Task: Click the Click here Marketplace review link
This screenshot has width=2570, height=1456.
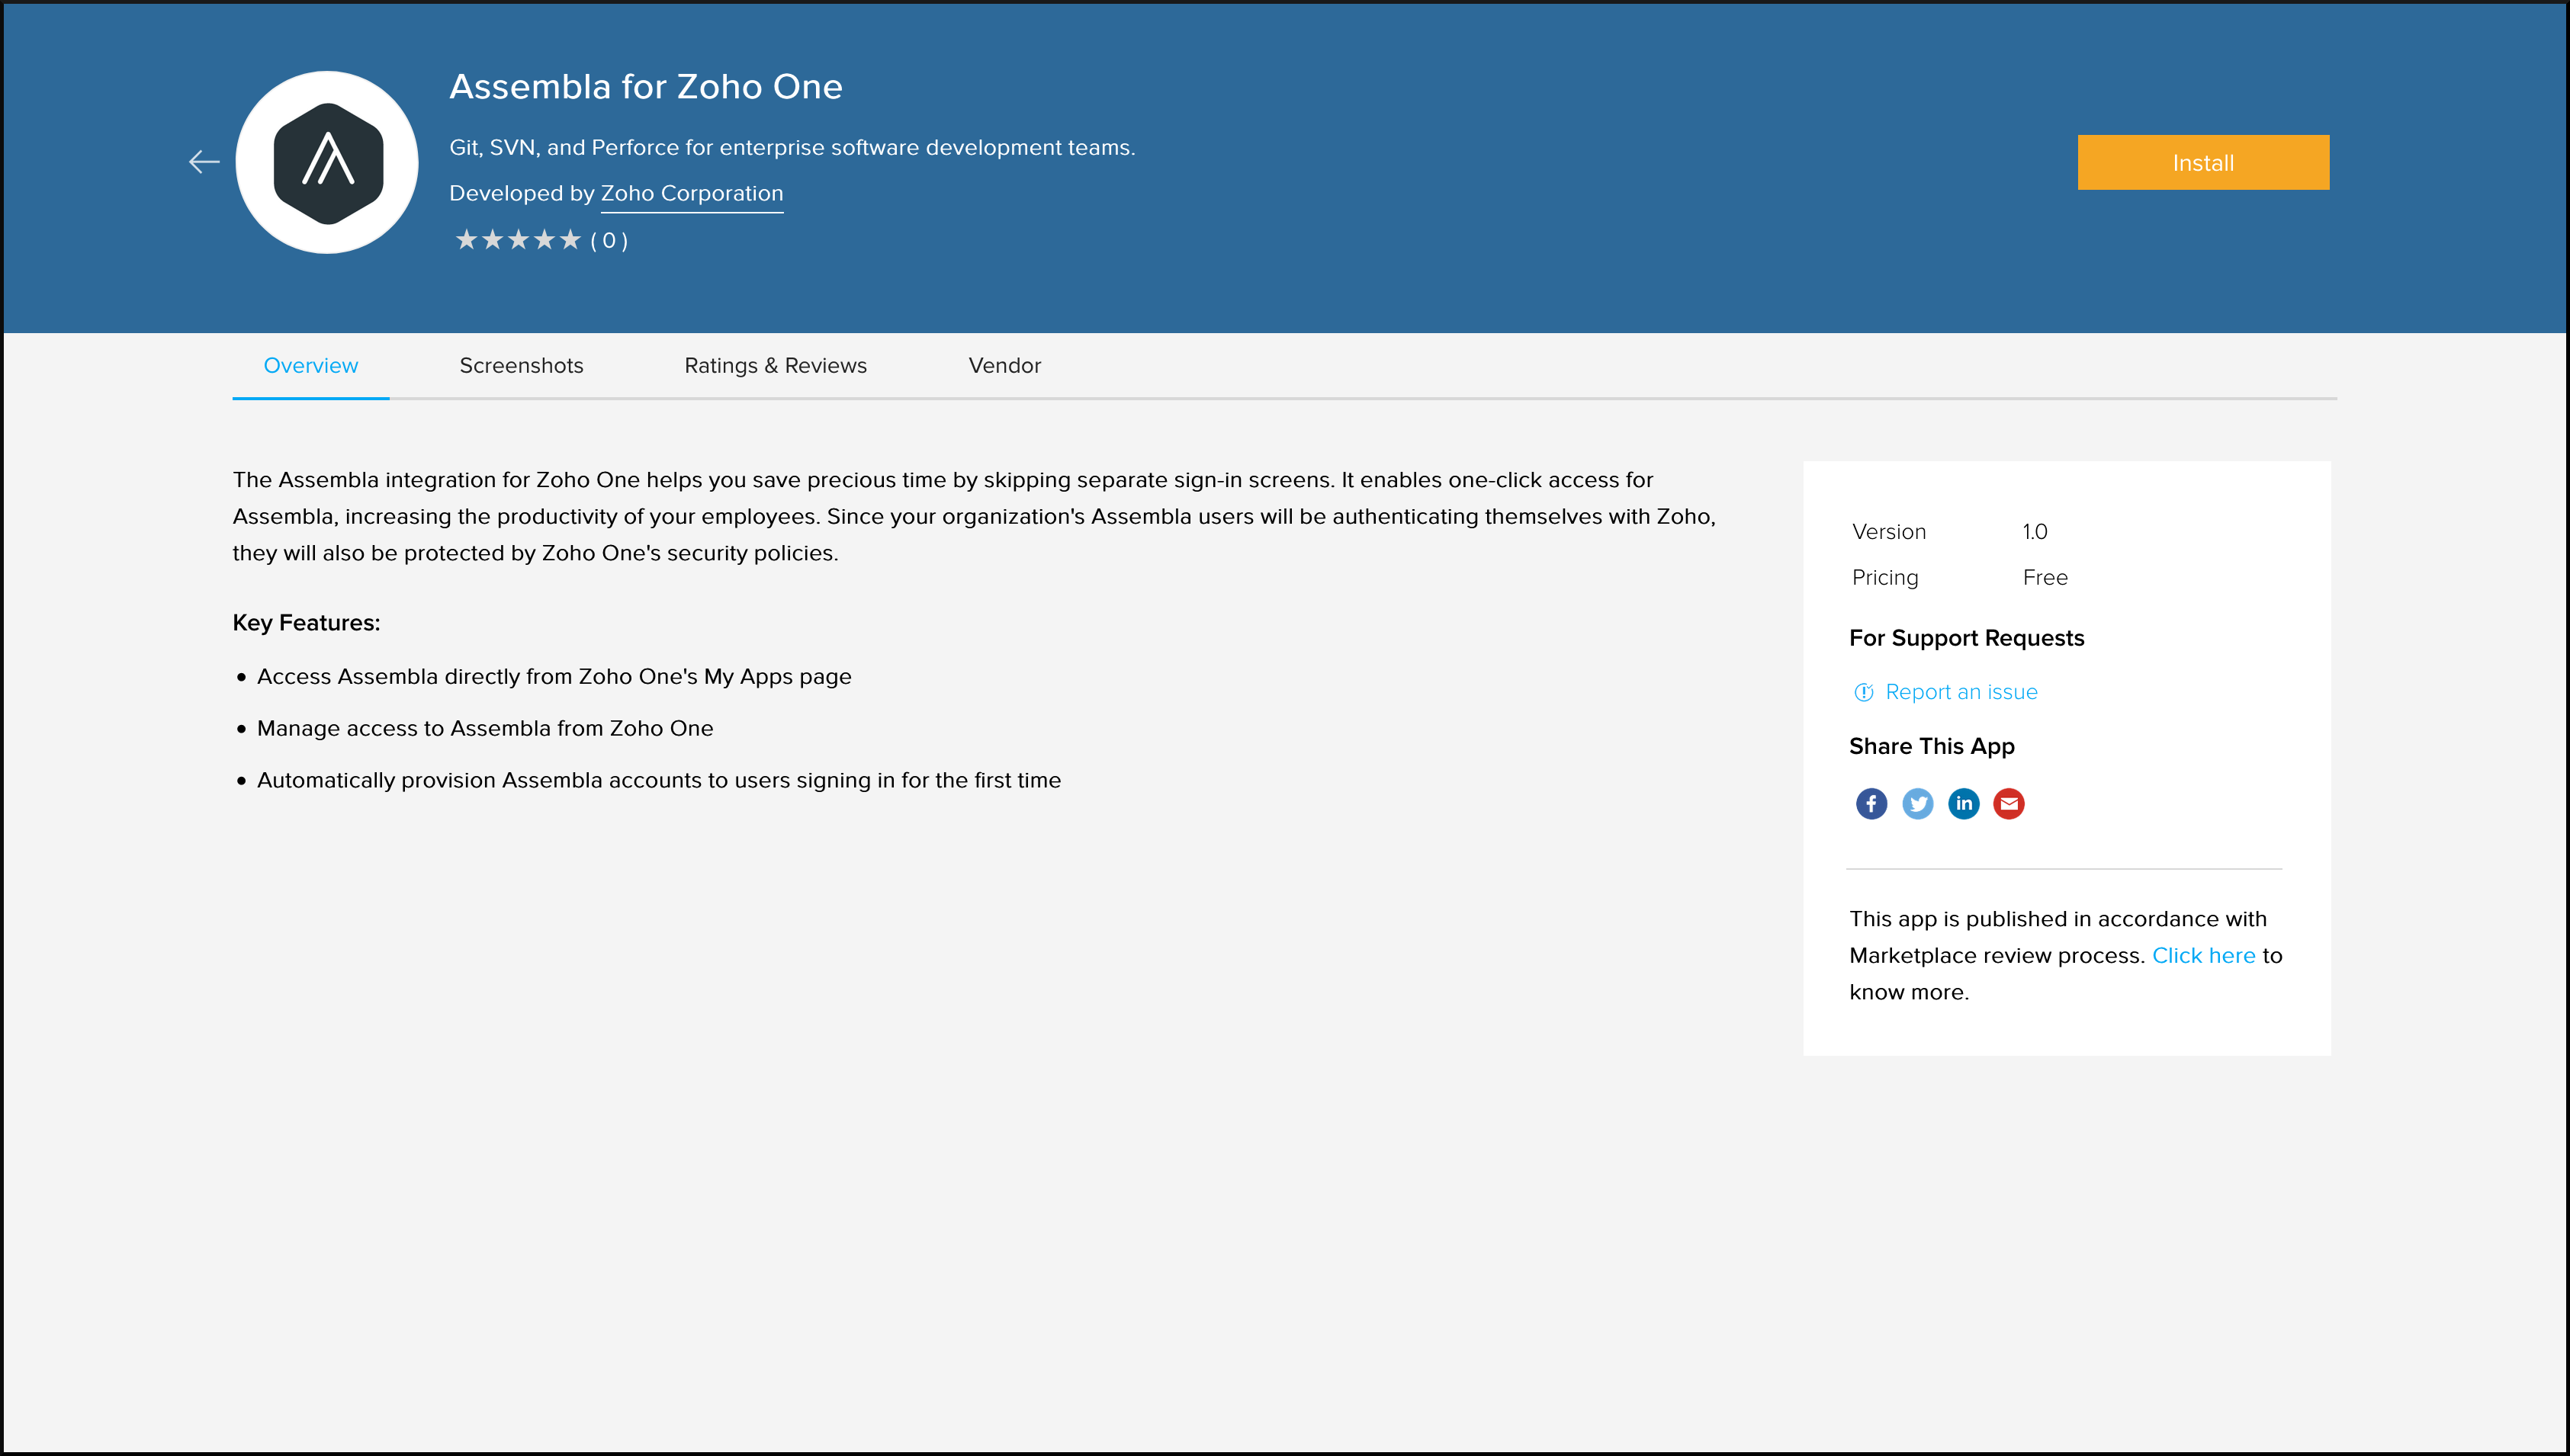Action: (x=2203, y=954)
